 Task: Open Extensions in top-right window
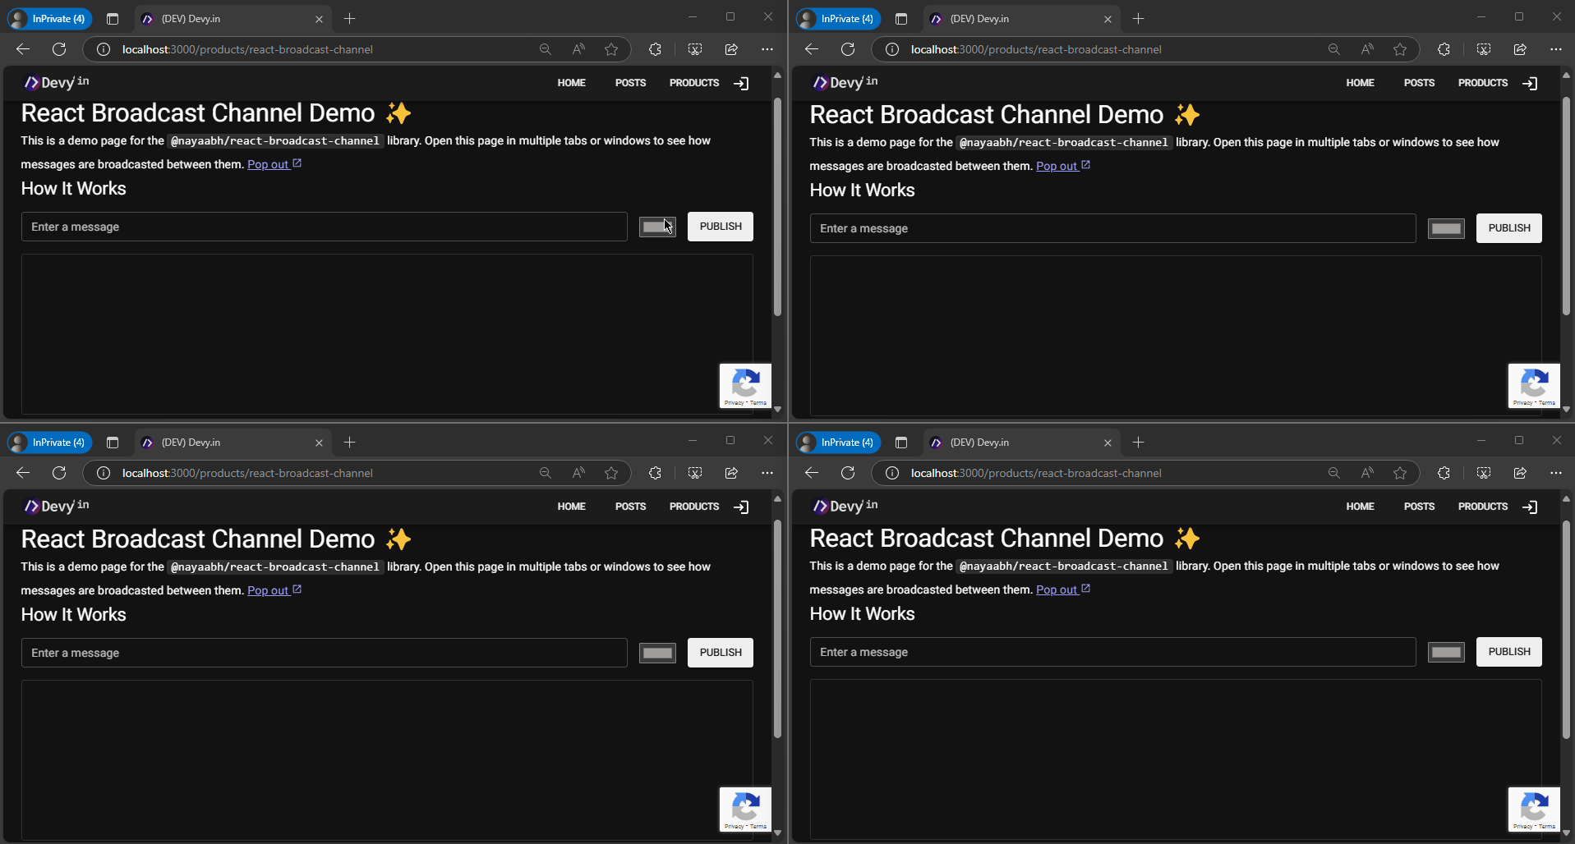click(x=1444, y=49)
